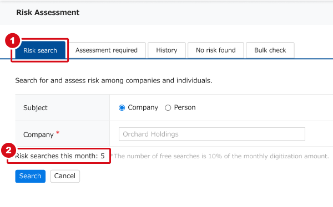Select the Bulk check tab
333x207 pixels.
[x=270, y=50]
